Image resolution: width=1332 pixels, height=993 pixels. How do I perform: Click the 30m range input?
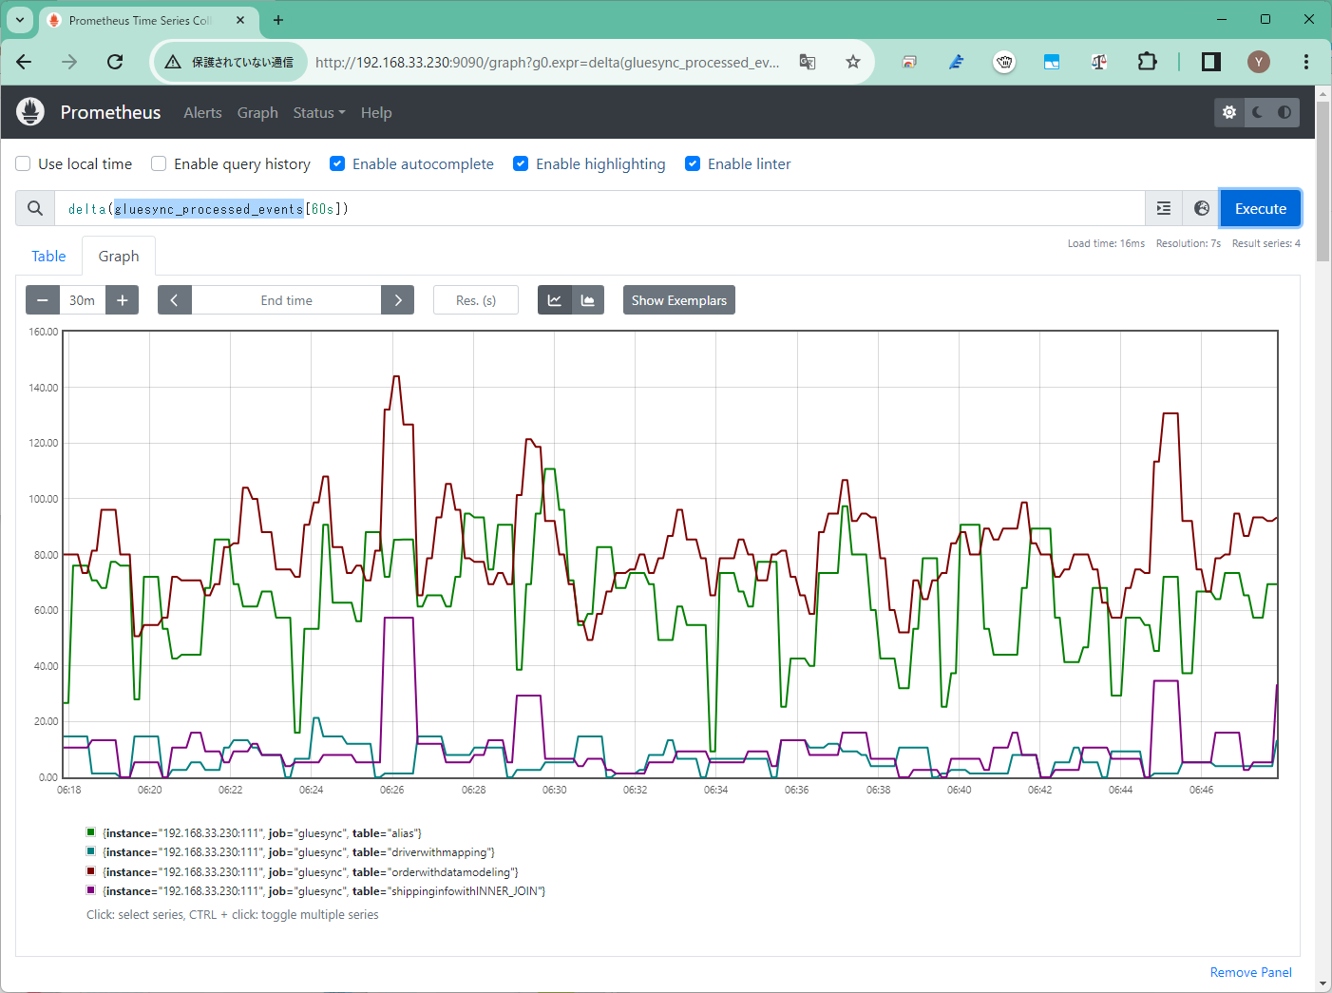coord(83,300)
